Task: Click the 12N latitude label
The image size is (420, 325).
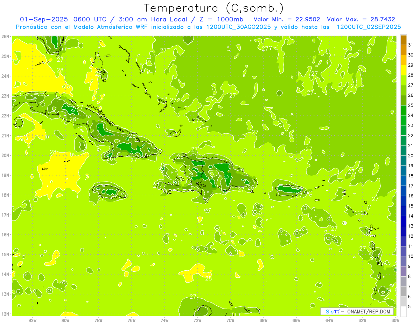Action: coord(5,314)
